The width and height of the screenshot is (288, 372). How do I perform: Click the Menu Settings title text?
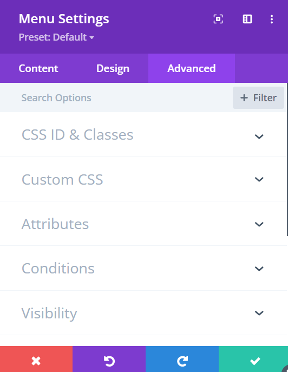64,19
